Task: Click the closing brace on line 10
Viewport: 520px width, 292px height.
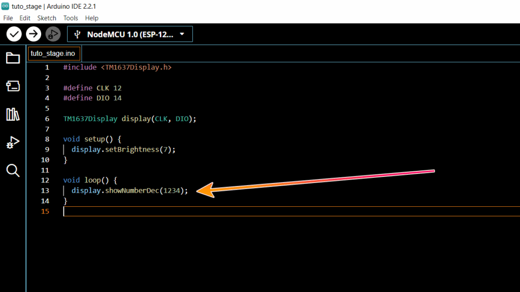Action: click(x=66, y=160)
